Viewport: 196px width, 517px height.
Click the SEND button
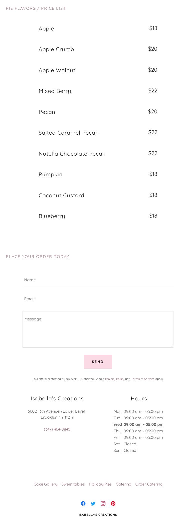pyautogui.click(x=98, y=362)
